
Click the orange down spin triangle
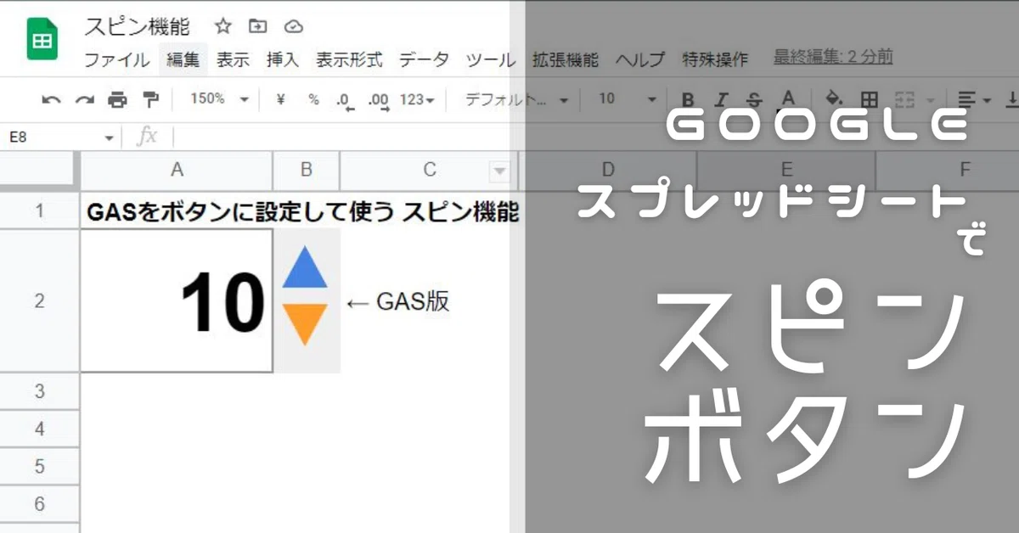(304, 323)
